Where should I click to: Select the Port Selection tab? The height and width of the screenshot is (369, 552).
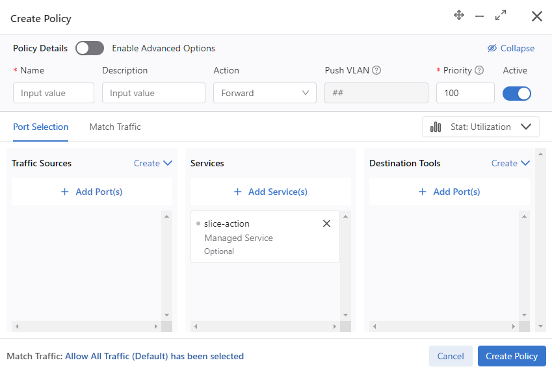tap(40, 127)
